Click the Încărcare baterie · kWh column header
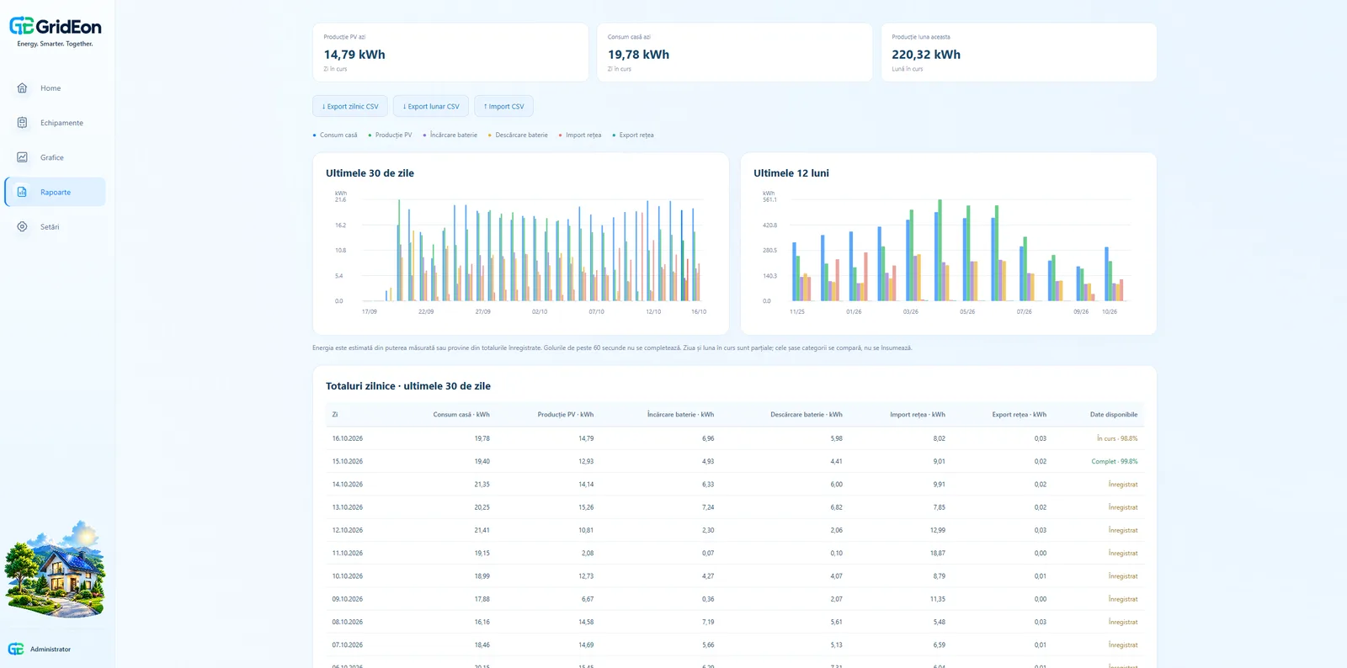 click(680, 415)
